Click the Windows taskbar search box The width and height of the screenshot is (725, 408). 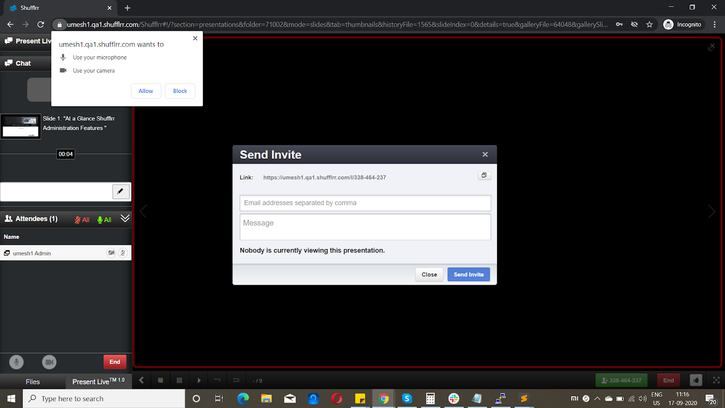(x=104, y=398)
